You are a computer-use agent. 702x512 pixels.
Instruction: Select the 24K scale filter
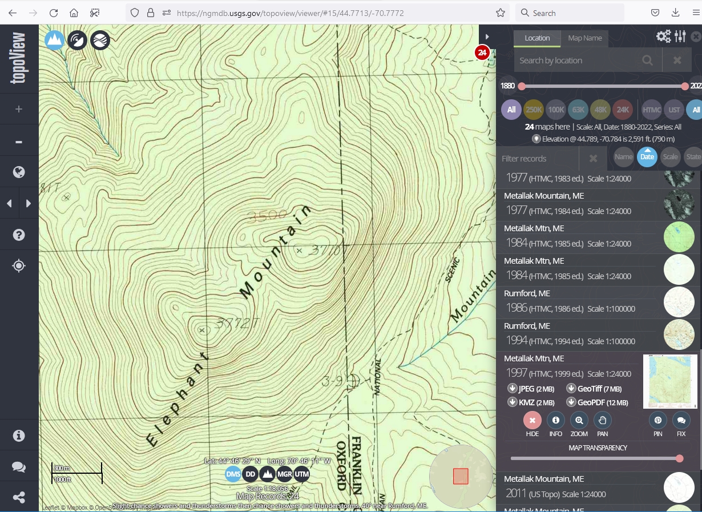pos(623,110)
